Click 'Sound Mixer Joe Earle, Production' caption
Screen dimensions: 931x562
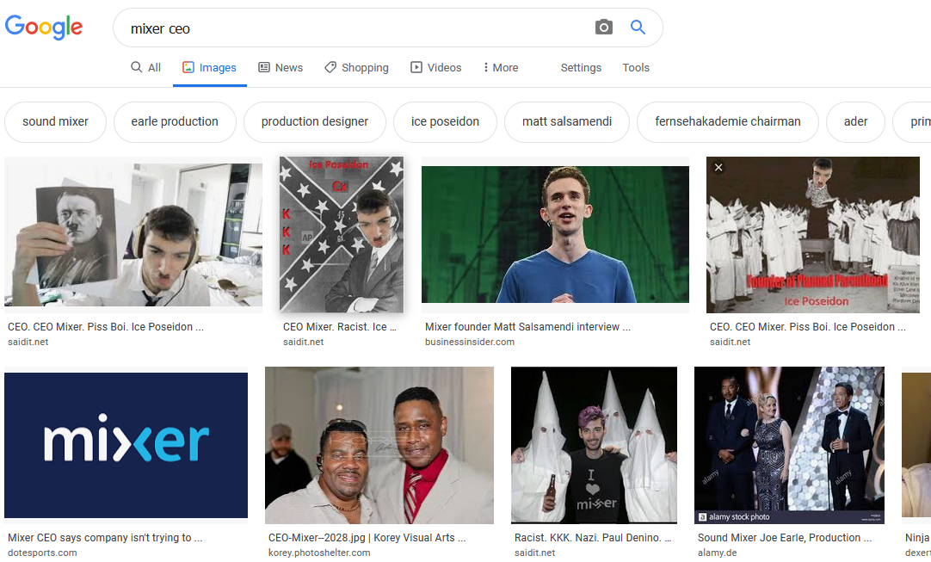click(785, 538)
